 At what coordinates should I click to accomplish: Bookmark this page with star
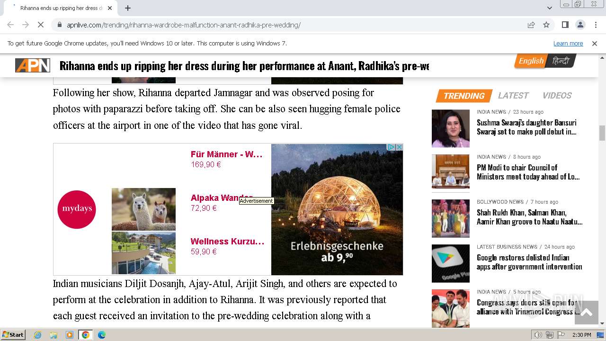pyautogui.click(x=546, y=25)
